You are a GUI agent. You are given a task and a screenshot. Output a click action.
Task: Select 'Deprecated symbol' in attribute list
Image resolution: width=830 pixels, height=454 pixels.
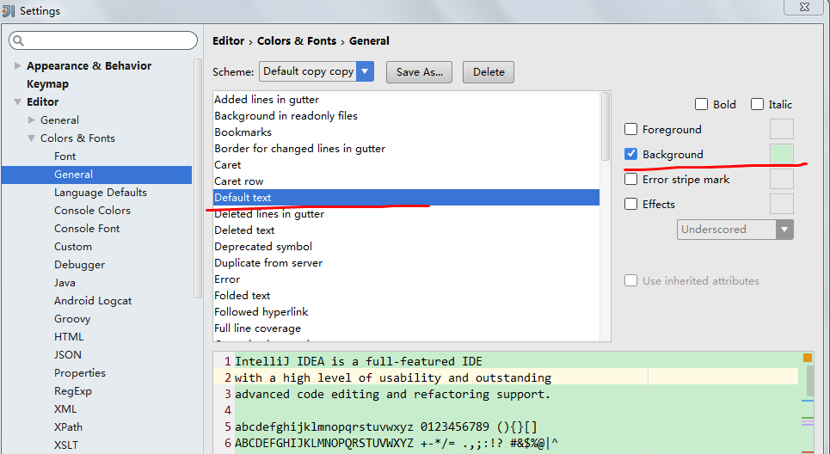point(406,247)
